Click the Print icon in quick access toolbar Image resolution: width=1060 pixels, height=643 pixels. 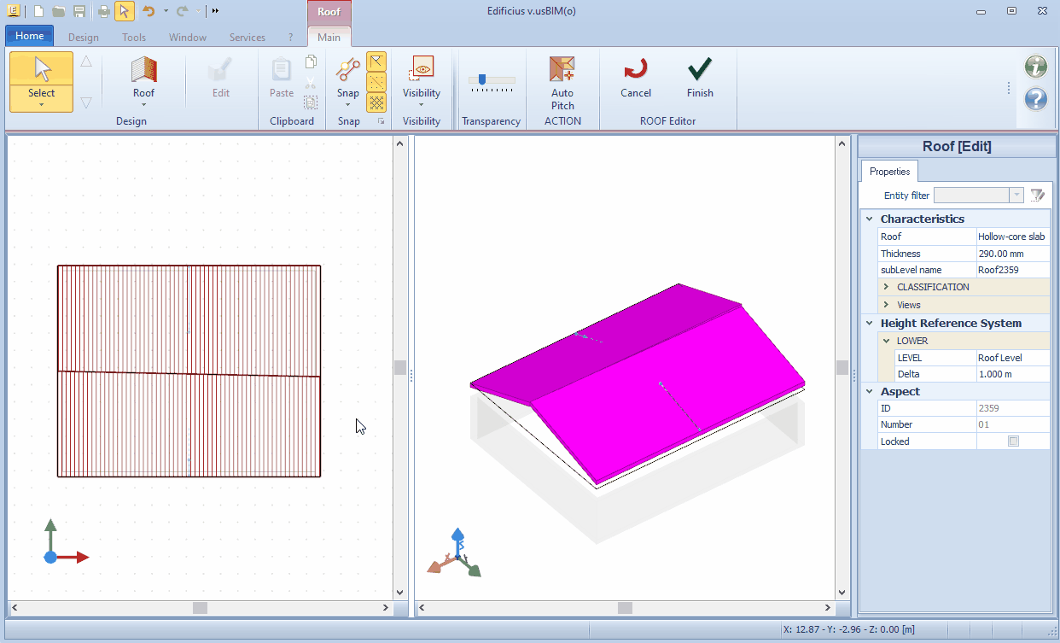click(x=103, y=11)
